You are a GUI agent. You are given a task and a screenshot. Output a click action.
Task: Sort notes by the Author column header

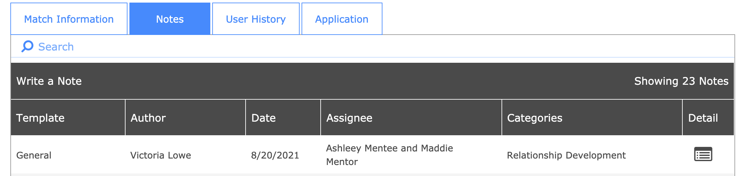click(x=148, y=118)
